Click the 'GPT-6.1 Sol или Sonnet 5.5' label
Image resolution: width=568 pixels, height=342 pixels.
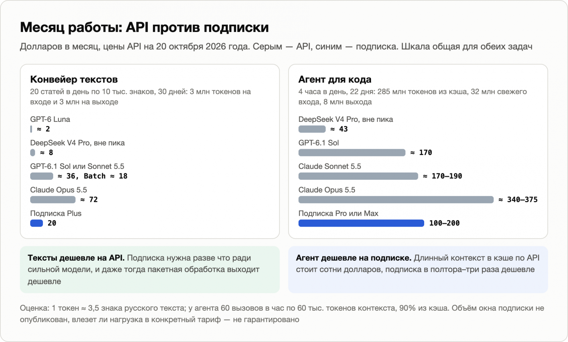(x=77, y=166)
